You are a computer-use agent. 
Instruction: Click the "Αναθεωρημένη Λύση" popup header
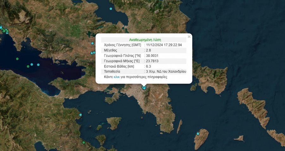coord(145,40)
